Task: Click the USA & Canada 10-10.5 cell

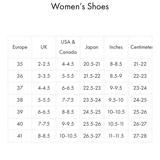Action: tap(68, 136)
